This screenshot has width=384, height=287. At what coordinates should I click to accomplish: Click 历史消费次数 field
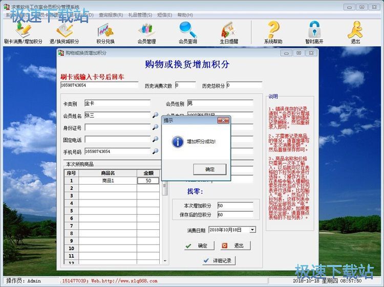[x=185, y=85]
